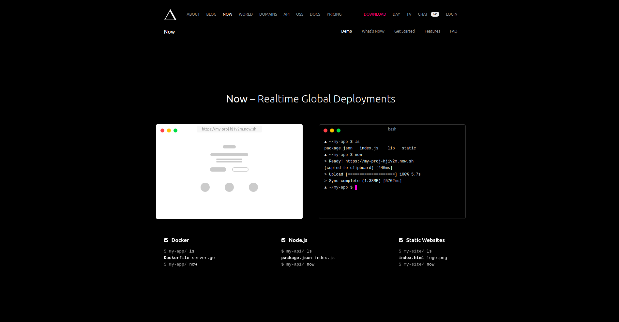The image size is (619, 322).
Task: Switch to the What's Now? section
Action: click(373, 31)
